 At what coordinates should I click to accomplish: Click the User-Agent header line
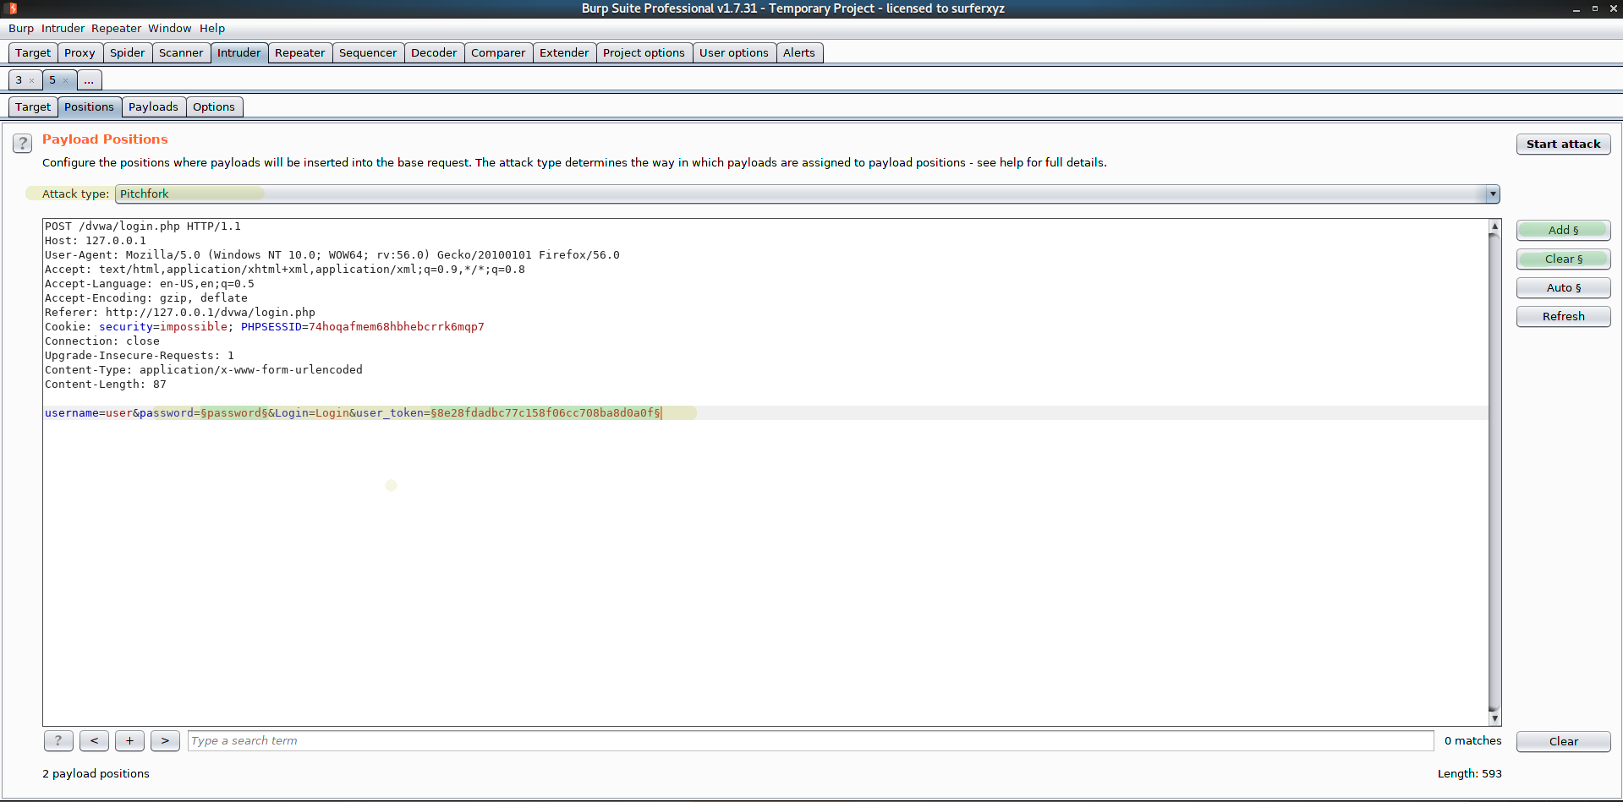[332, 255]
